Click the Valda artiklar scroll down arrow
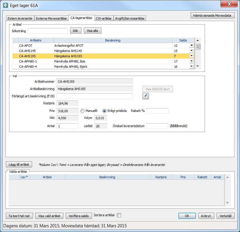Viewport: 240px width, 232px height. click(x=227, y=203)
